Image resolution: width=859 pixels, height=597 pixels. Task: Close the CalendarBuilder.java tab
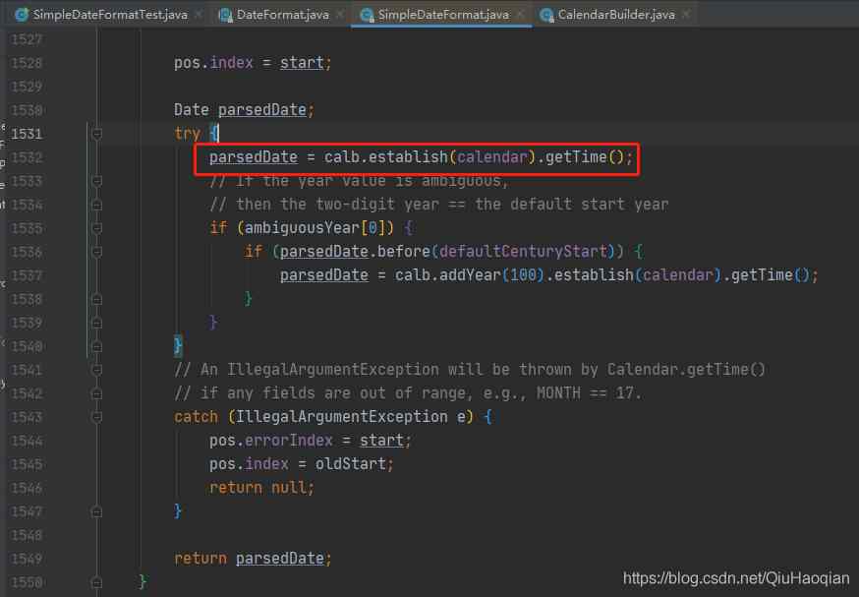(686, 14)
